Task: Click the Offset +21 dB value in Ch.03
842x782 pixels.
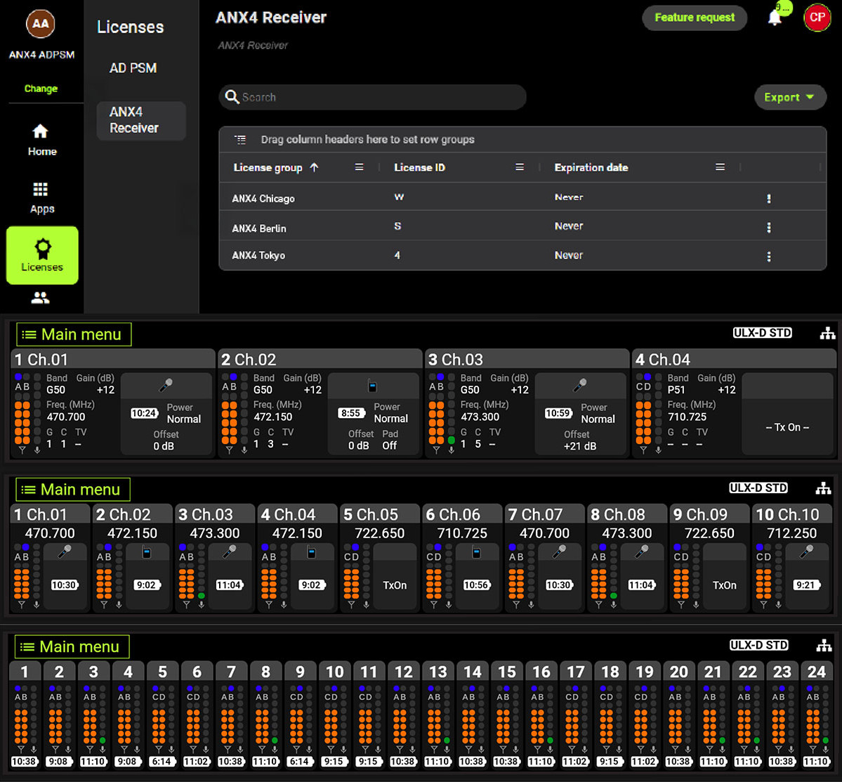Action: coord(580,445)
